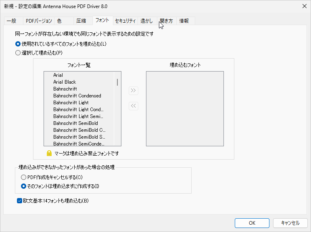Click the font list scrollbar thumb
The height and width of the screenshot is (232, 311).
coord(117,82)
